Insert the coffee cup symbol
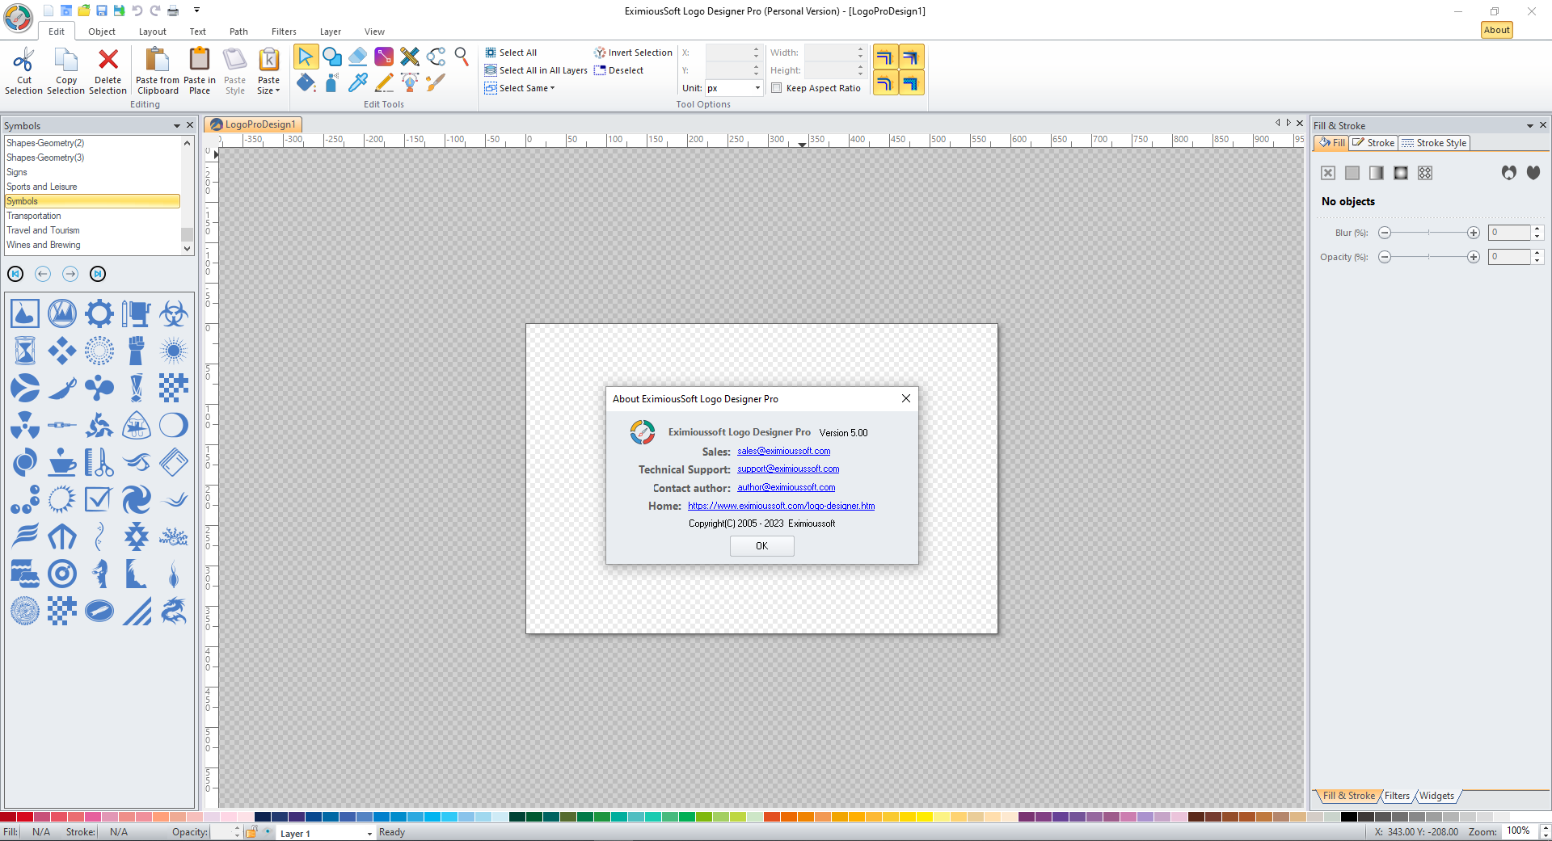 coord(62,462)
